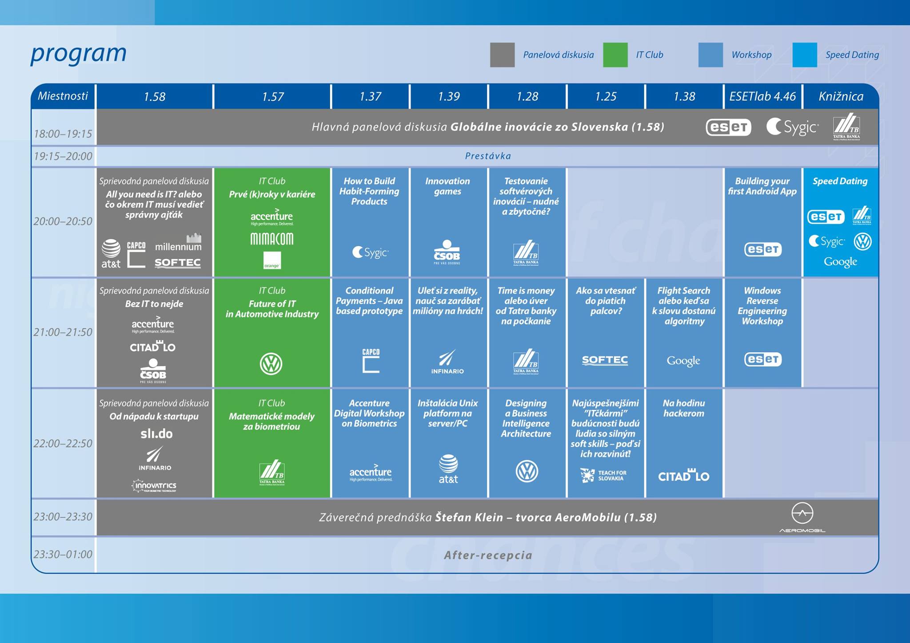Image resolution: width=910 pixels, height=643 pixels.
Task: Click the Volkswagen logo in Future of IT
Action: point(271,364)
